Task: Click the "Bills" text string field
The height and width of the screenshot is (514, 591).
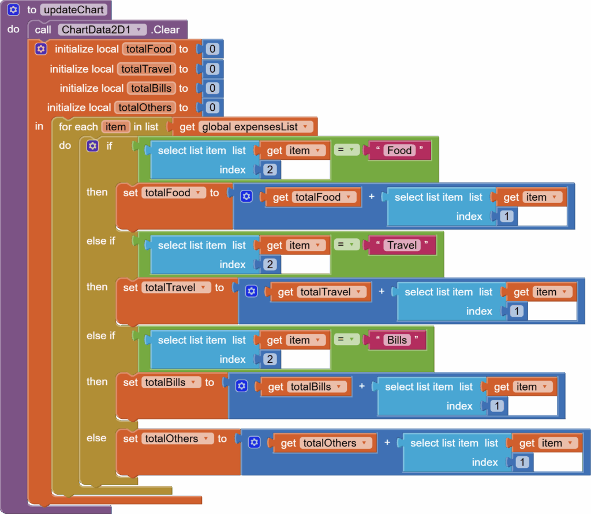Action: point(397,340)
